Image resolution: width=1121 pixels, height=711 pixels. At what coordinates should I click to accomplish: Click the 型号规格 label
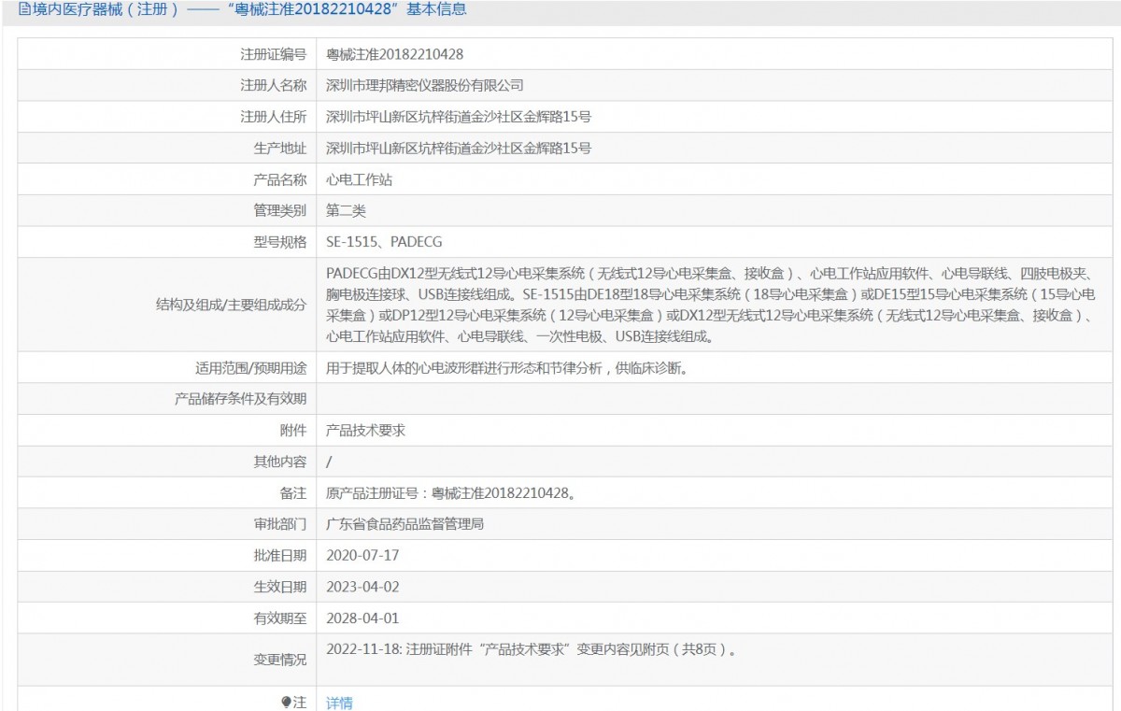(279, 242)
